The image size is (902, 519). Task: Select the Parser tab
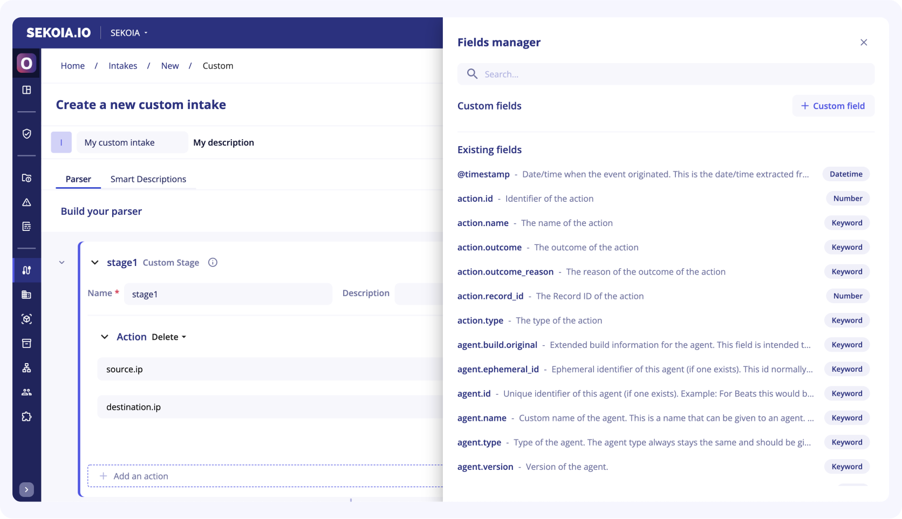78,179
